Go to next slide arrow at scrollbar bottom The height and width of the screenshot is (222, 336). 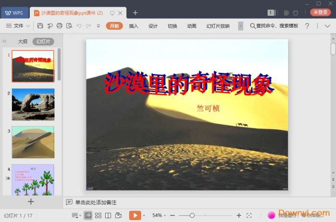point(333,187)
